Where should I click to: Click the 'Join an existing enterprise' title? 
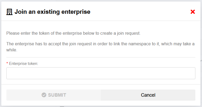[52, 12]
